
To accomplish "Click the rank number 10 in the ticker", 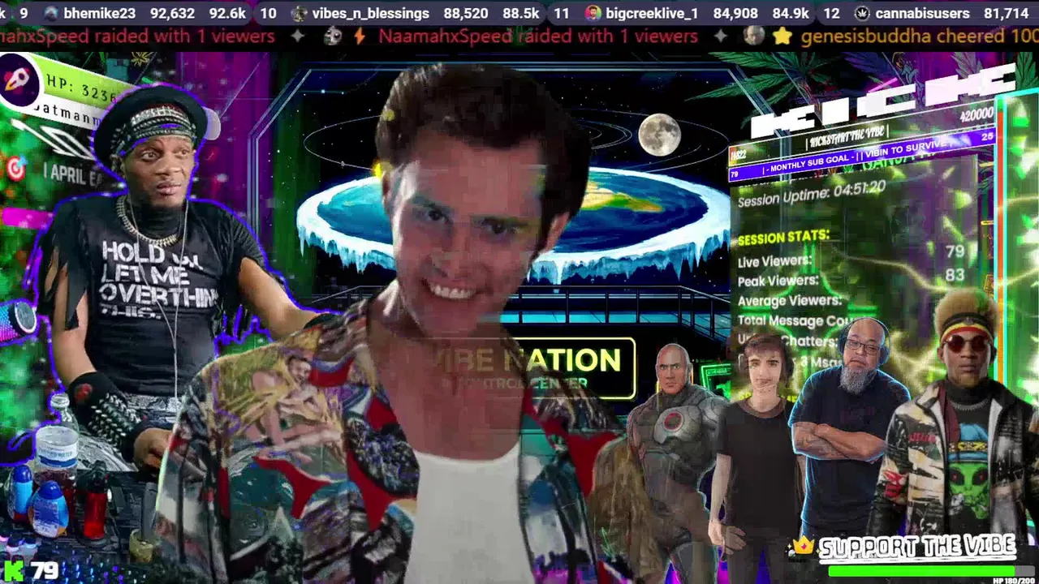I will point(268,13).
